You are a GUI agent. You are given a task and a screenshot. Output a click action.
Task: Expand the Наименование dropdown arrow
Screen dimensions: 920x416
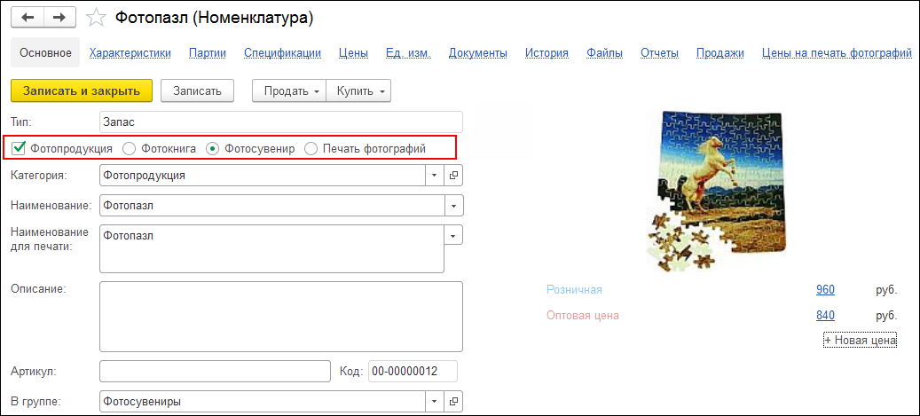pyautogui.click(x=454, y=206)
